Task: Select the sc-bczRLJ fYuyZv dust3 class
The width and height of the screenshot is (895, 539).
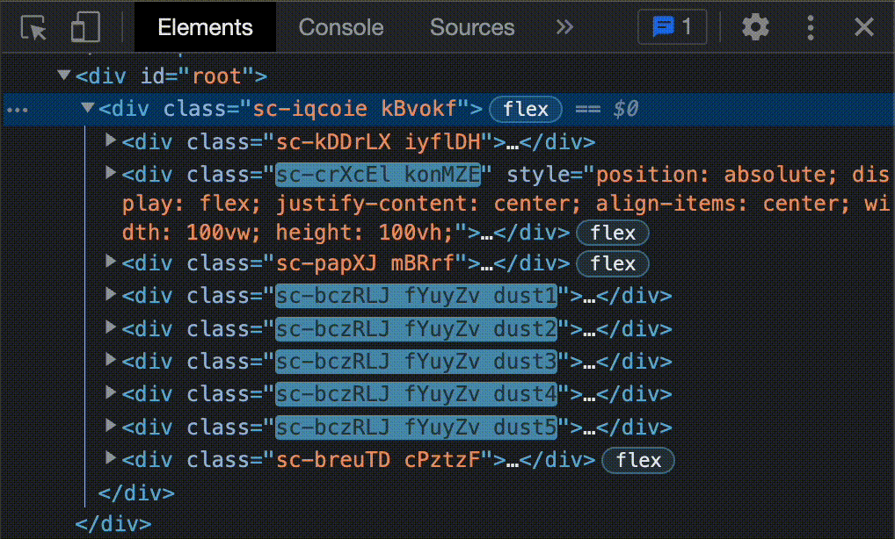Action: 416,361
